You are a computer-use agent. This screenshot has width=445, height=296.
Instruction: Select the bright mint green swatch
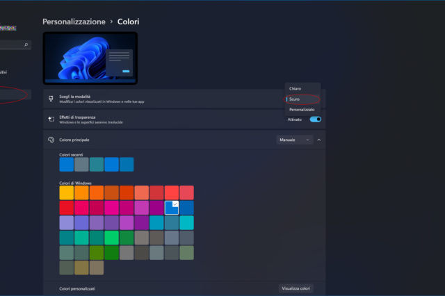111,238
